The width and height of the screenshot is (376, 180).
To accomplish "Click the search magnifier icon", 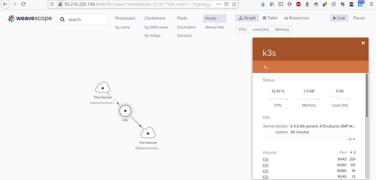I will [62, 19].
